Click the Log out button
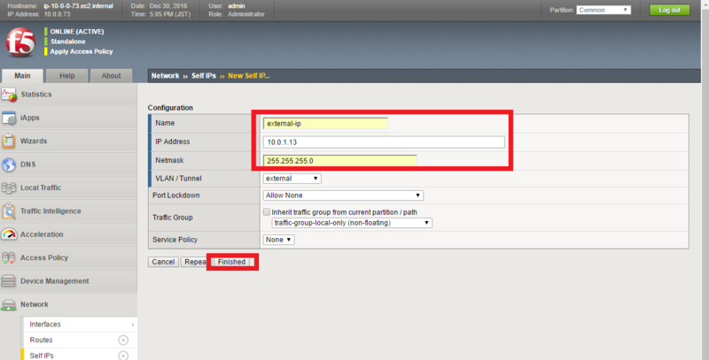Screen dimensions: 709x360 point(670,10)
